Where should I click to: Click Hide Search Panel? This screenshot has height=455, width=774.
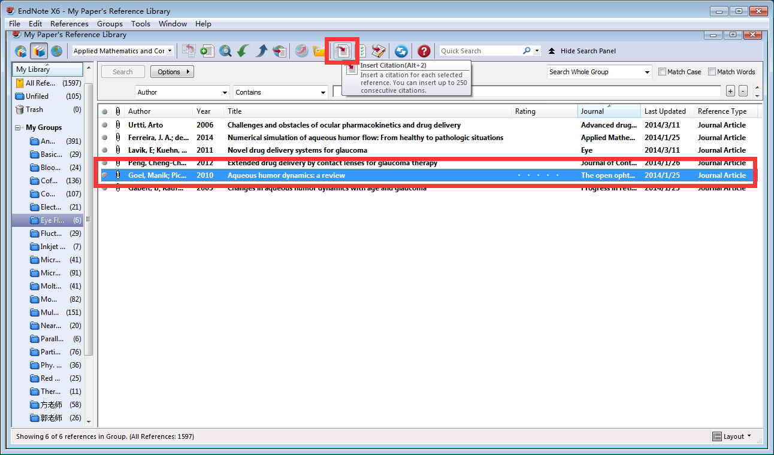582,51
